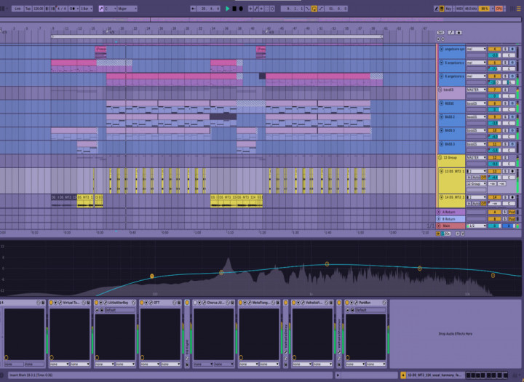The image size is (524, 382).
Task: Click the Link button in control bar
Action: click(x=17, y=9)
